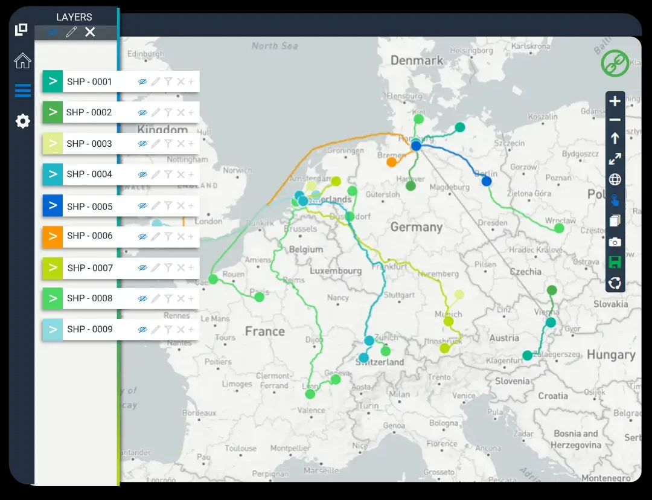Image resolution: width=652 pixels, height=500 pixels.
Task: Expand the SHP - 0009 layer chevron
Action: pos(53,329)
